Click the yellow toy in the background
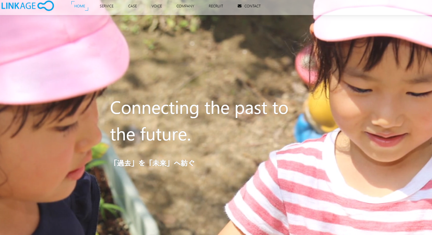 point(320,109)
